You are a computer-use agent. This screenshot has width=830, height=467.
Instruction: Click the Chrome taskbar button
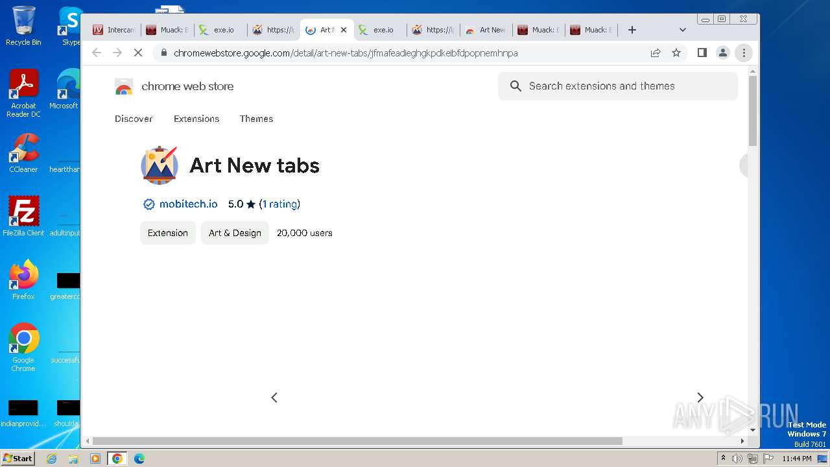click(x=117, y=459)
